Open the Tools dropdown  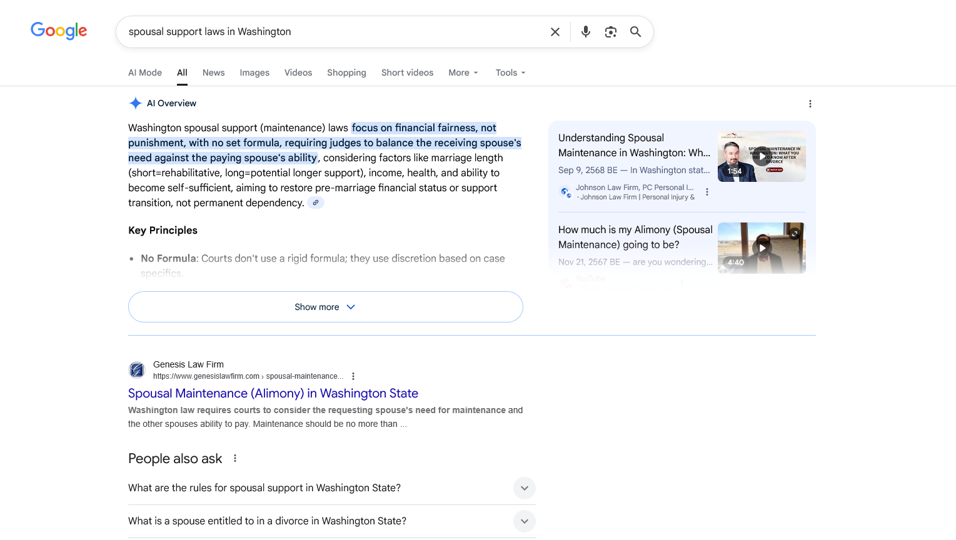point(510,72)
